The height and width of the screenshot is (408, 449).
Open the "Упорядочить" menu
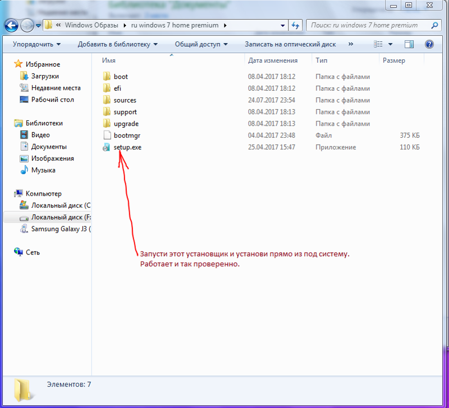pyautogui.click(x=36, y=44)
